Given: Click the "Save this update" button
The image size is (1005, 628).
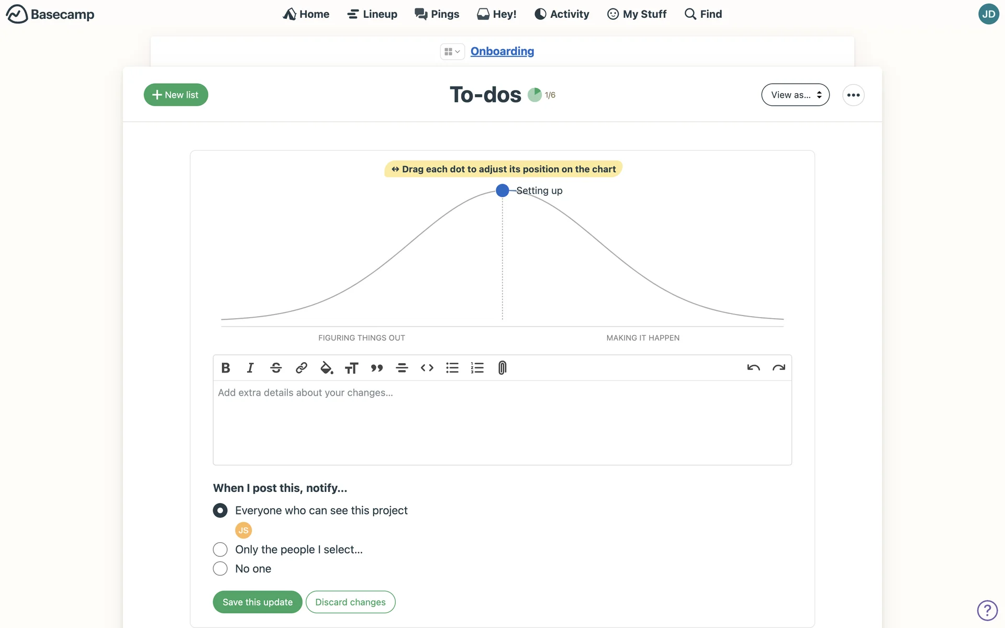Looking at the screenshot, I should click(258, 602).
